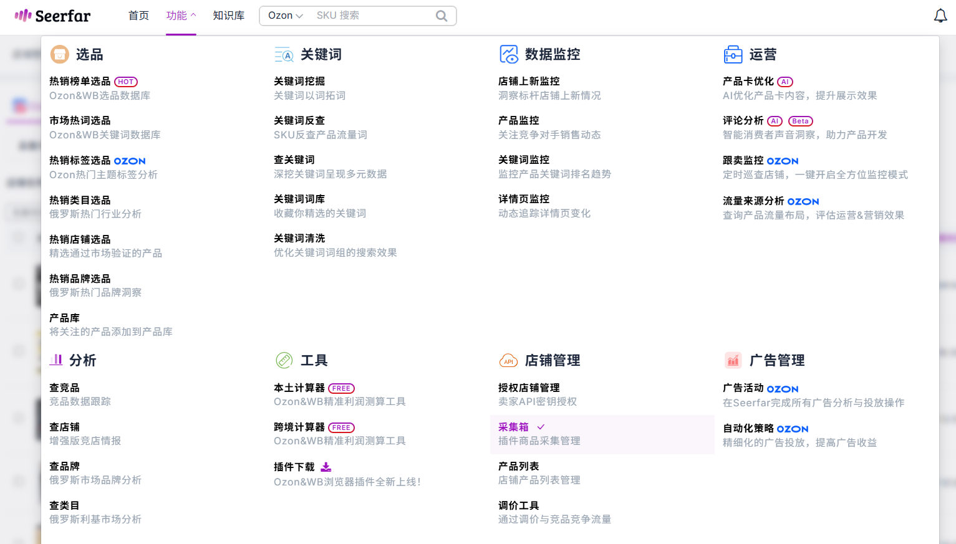Open 热销榜单选品 with HOT badge
Viewport: 956px width, 544px height.
coord(80,82)
